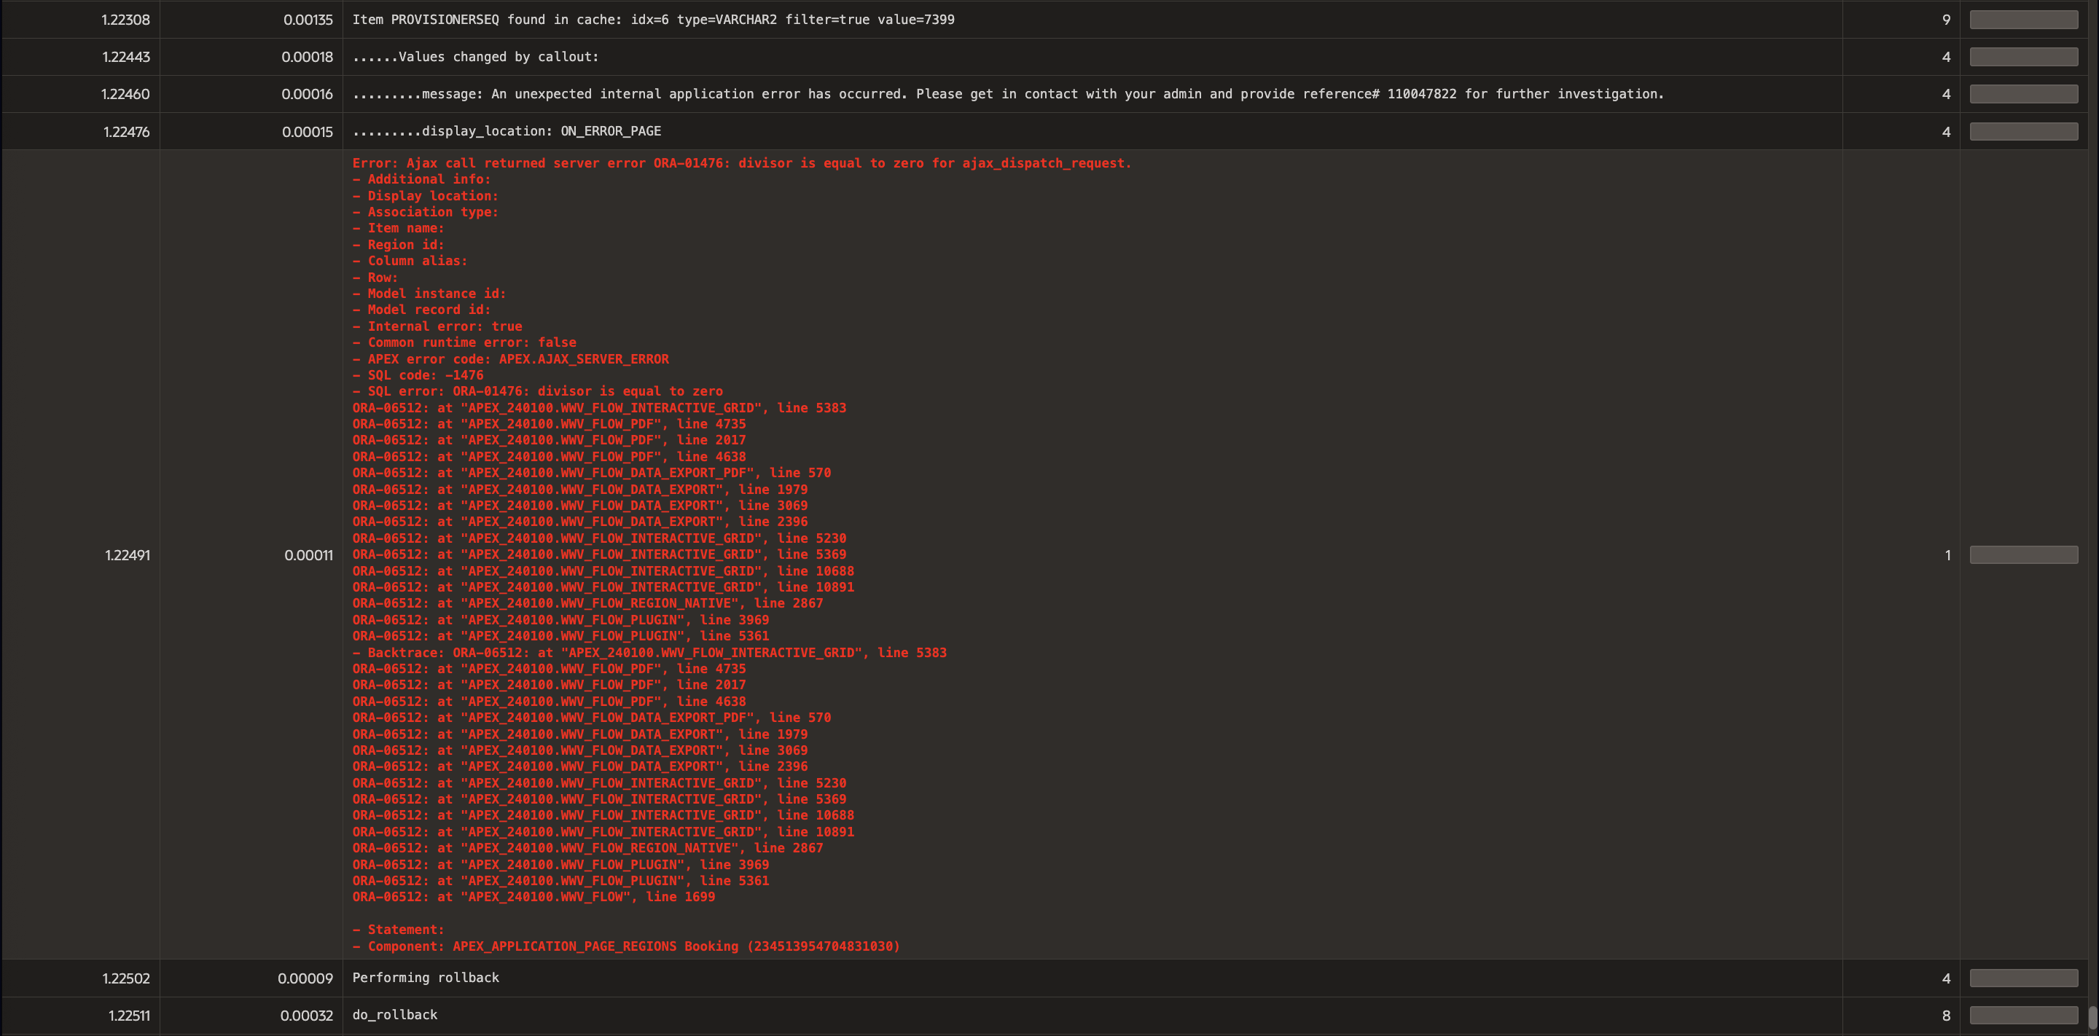The image size is (2099, 1036).
Task: Click the execution bar for PROVISIONERSEQ cache row
Action: pyautogui.click(x=2023, y=20)
